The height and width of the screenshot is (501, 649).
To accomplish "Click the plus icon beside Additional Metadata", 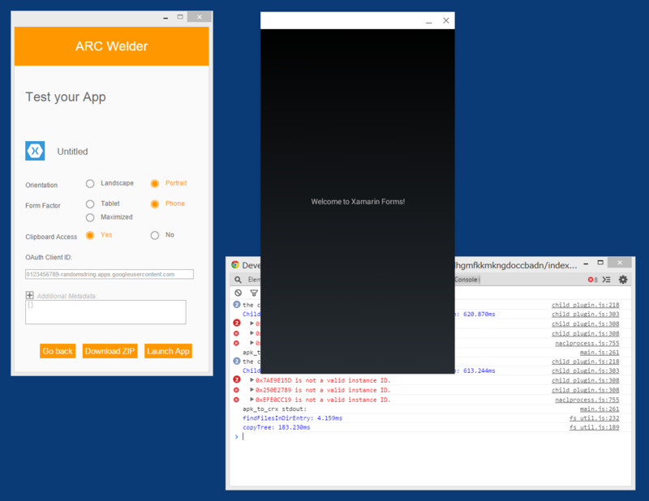I will point(29,295).
